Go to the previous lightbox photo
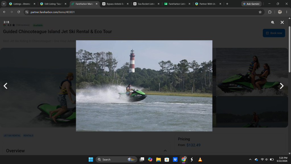The width and height of the screenshot is (291, 164). pyautogui.click(x=6, y=86)
